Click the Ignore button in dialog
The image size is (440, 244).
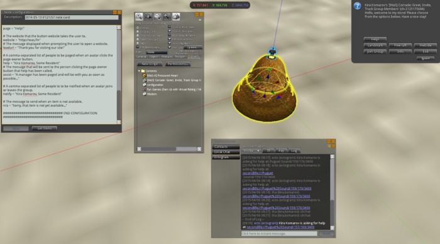[x=426, y=58]
